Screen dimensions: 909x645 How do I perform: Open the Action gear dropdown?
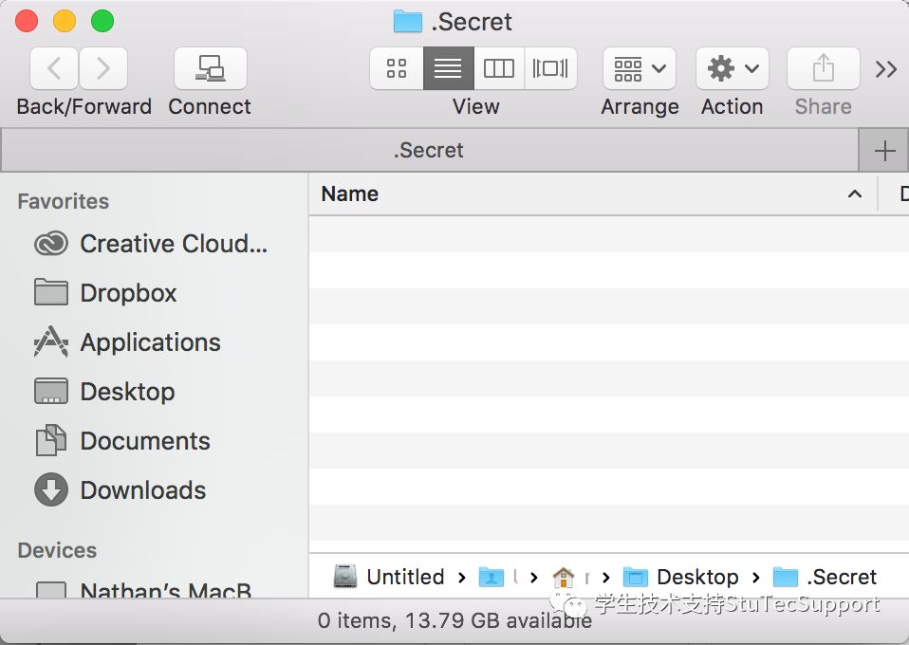732,68
